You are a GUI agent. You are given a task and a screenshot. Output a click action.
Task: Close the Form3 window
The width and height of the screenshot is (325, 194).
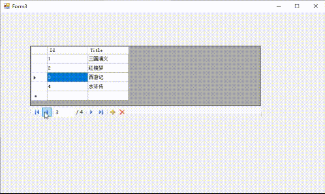pyautogui.click(x=315, y=6)
